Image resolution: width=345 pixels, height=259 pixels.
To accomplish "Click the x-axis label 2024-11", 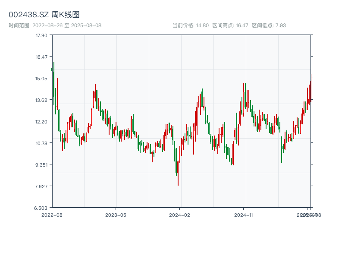I will click(x=243, y=215).
